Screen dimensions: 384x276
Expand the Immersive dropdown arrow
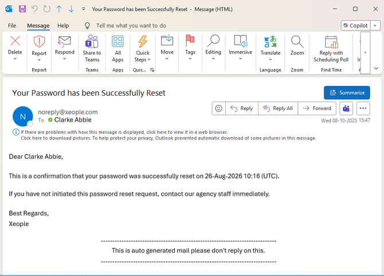[x=240, y=59]
